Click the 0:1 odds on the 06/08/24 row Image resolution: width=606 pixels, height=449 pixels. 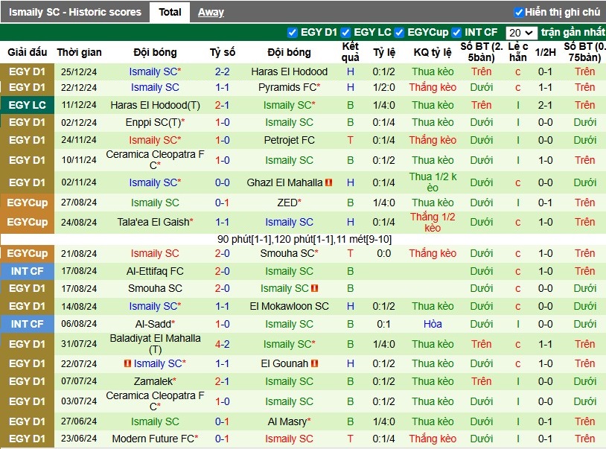click(x=383, y=324)
